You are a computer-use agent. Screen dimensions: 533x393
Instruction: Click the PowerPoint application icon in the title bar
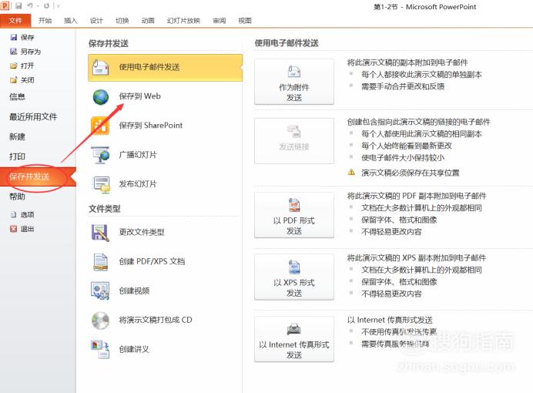[5, 6]
